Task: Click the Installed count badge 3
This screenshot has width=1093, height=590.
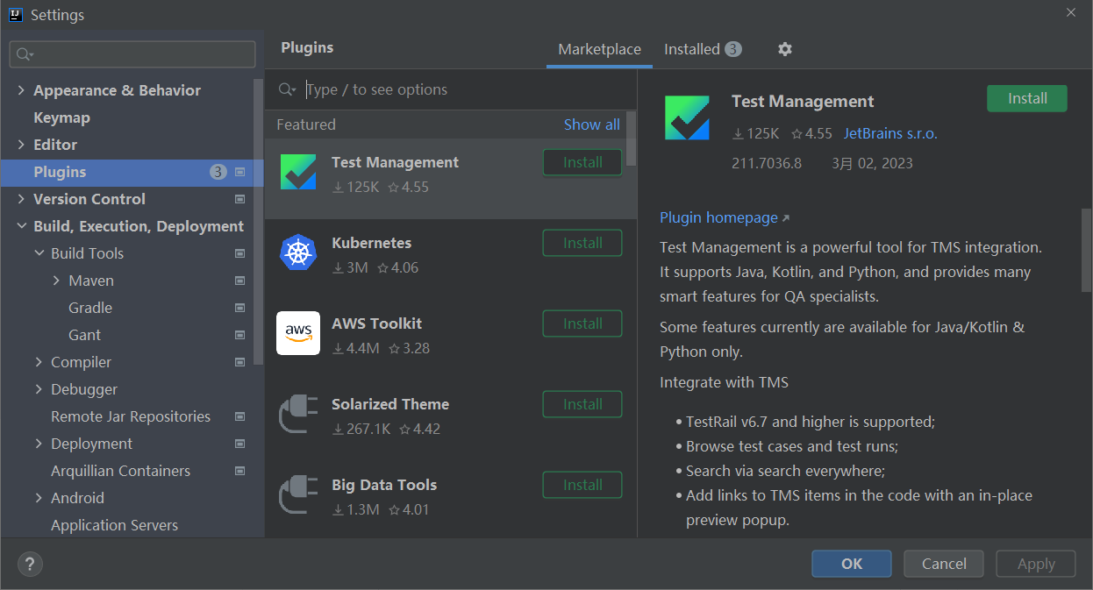Action: [x=733, y=49]
